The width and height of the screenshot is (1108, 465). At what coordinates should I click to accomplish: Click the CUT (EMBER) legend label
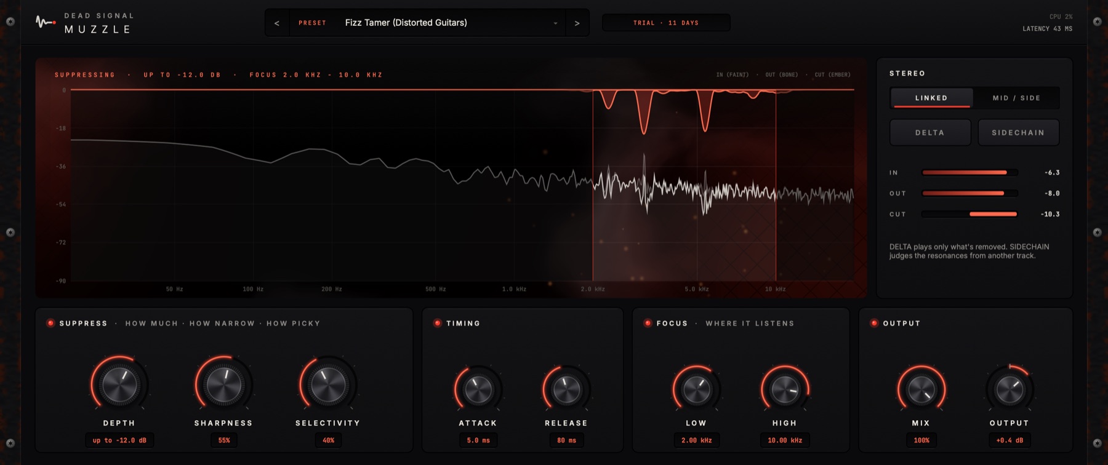[x=833, y=74]
